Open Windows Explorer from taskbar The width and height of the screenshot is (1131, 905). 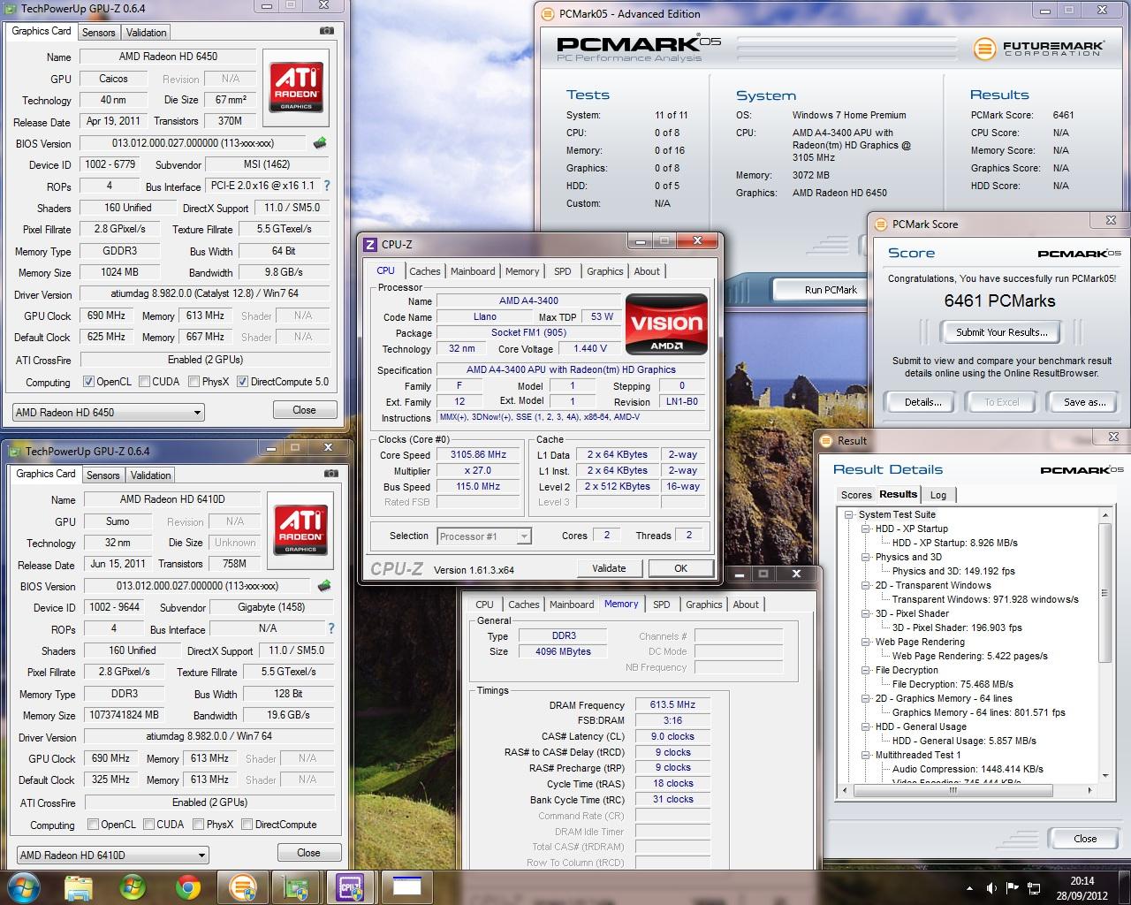tap(79, 886)
